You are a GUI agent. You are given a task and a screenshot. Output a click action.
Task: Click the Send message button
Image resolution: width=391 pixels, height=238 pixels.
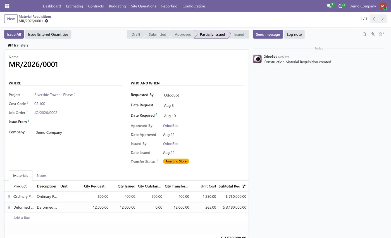(268, 34)
